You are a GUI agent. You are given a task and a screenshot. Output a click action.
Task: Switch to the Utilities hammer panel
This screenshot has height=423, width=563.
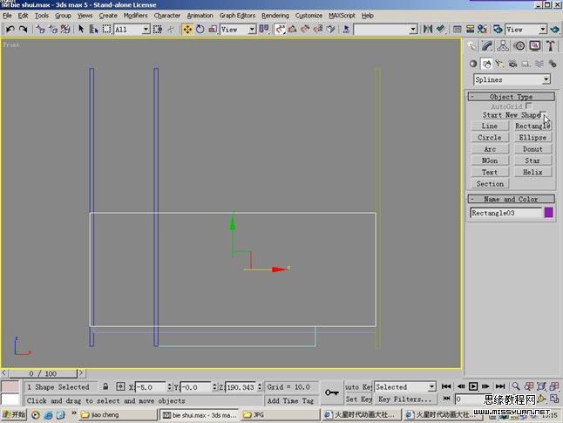(x=551, y=46)
